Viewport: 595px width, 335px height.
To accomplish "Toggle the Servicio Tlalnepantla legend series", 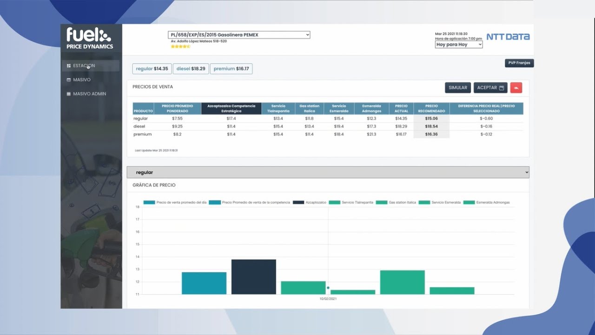I will 350,202.
